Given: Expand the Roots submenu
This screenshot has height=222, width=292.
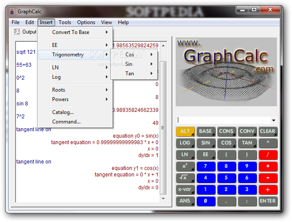Looking at the screenshot, I should point(75,90).
